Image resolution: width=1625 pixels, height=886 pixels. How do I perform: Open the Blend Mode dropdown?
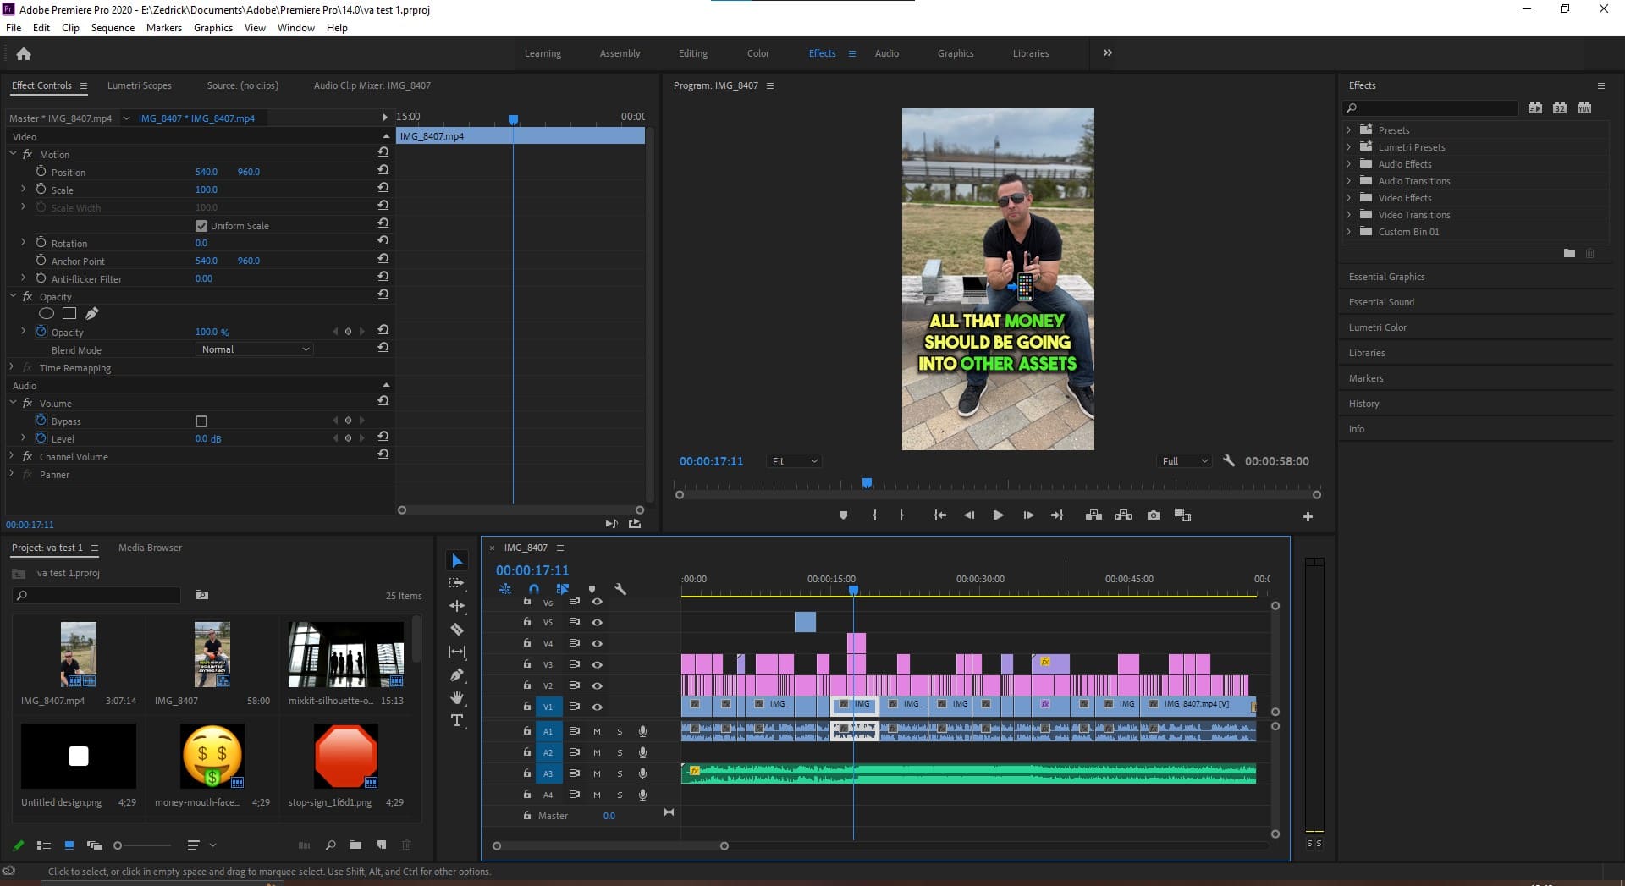(255, 349)
